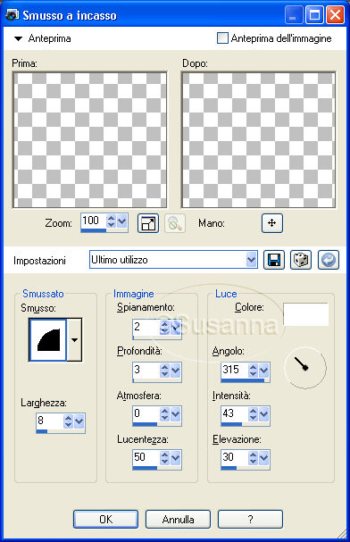
Task: Open help with the ? button
Action: pyautogui.click(x=250, y=519)
